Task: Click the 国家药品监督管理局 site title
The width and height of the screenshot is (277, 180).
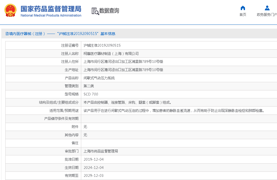Action: click(x=51, y=8)
